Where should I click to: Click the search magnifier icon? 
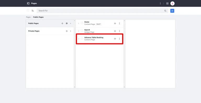pos(165,11)
